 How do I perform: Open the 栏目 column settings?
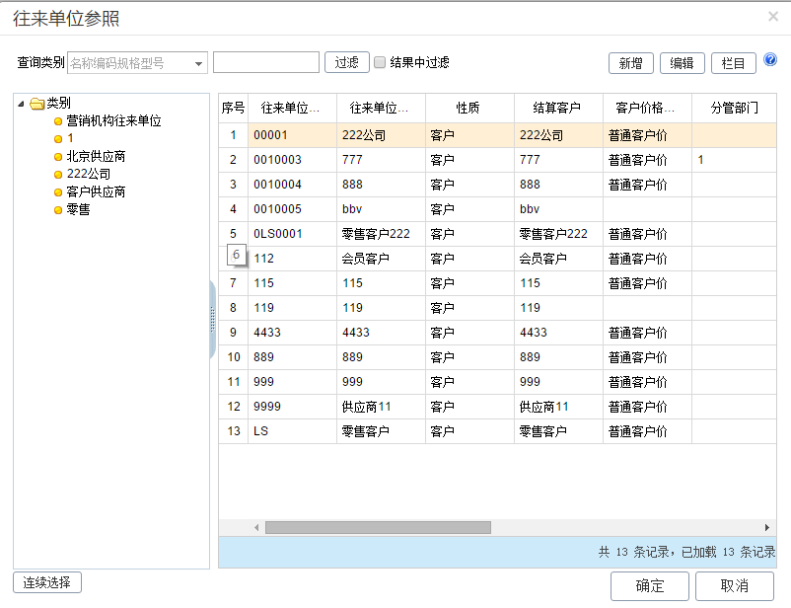[x=733, y=63]
